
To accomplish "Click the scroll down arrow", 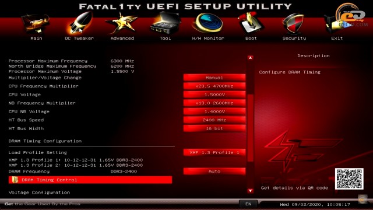I will coord(250,191).
